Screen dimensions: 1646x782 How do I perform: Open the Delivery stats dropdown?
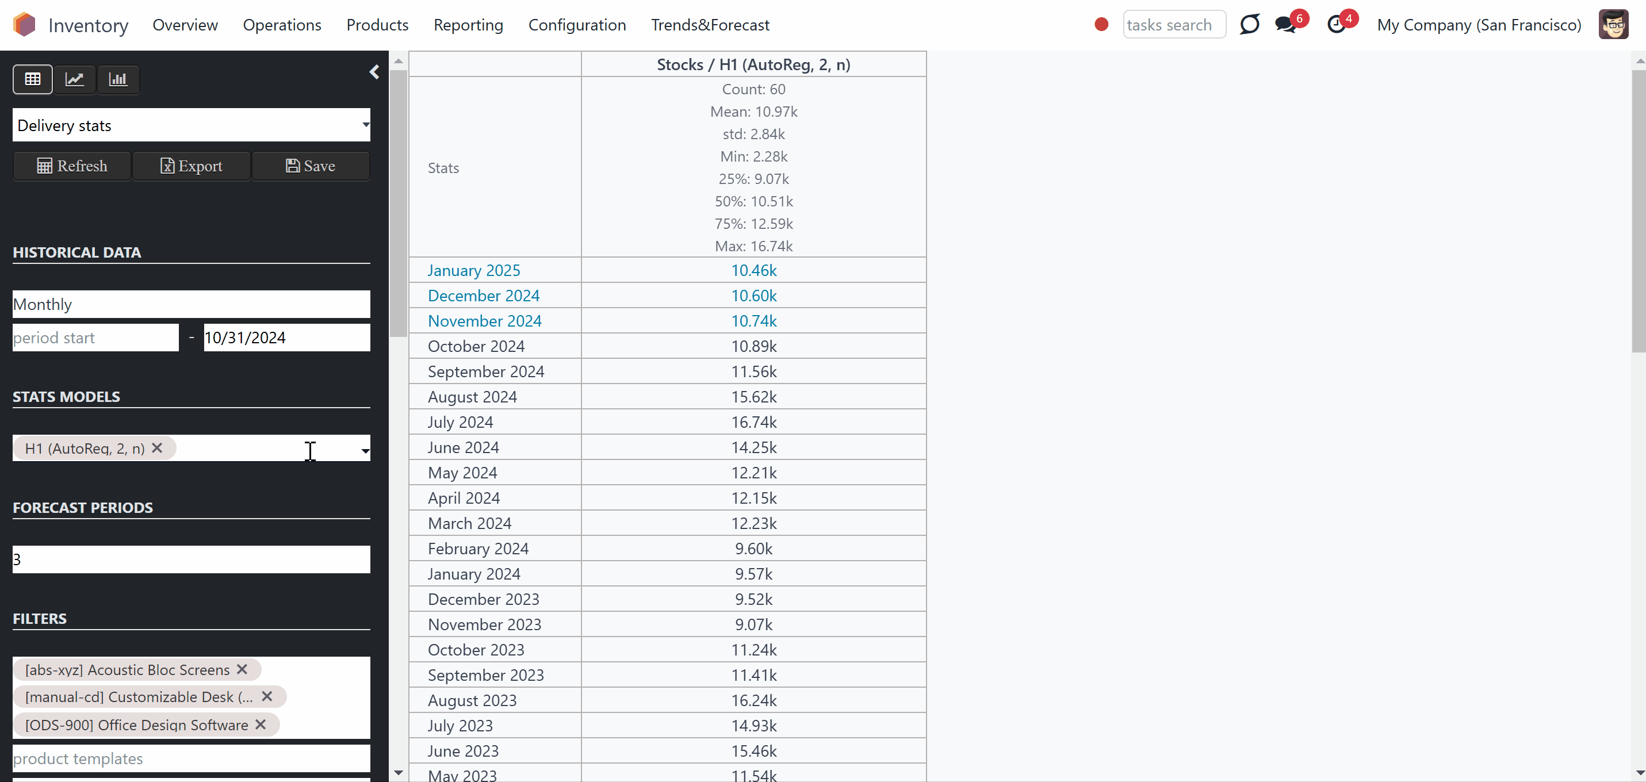[x=191, y=125]
